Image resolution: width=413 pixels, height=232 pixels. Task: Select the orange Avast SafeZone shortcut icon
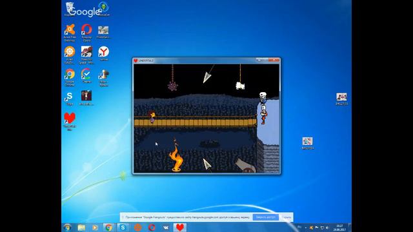pyautogui.click(x=70, y=55)
